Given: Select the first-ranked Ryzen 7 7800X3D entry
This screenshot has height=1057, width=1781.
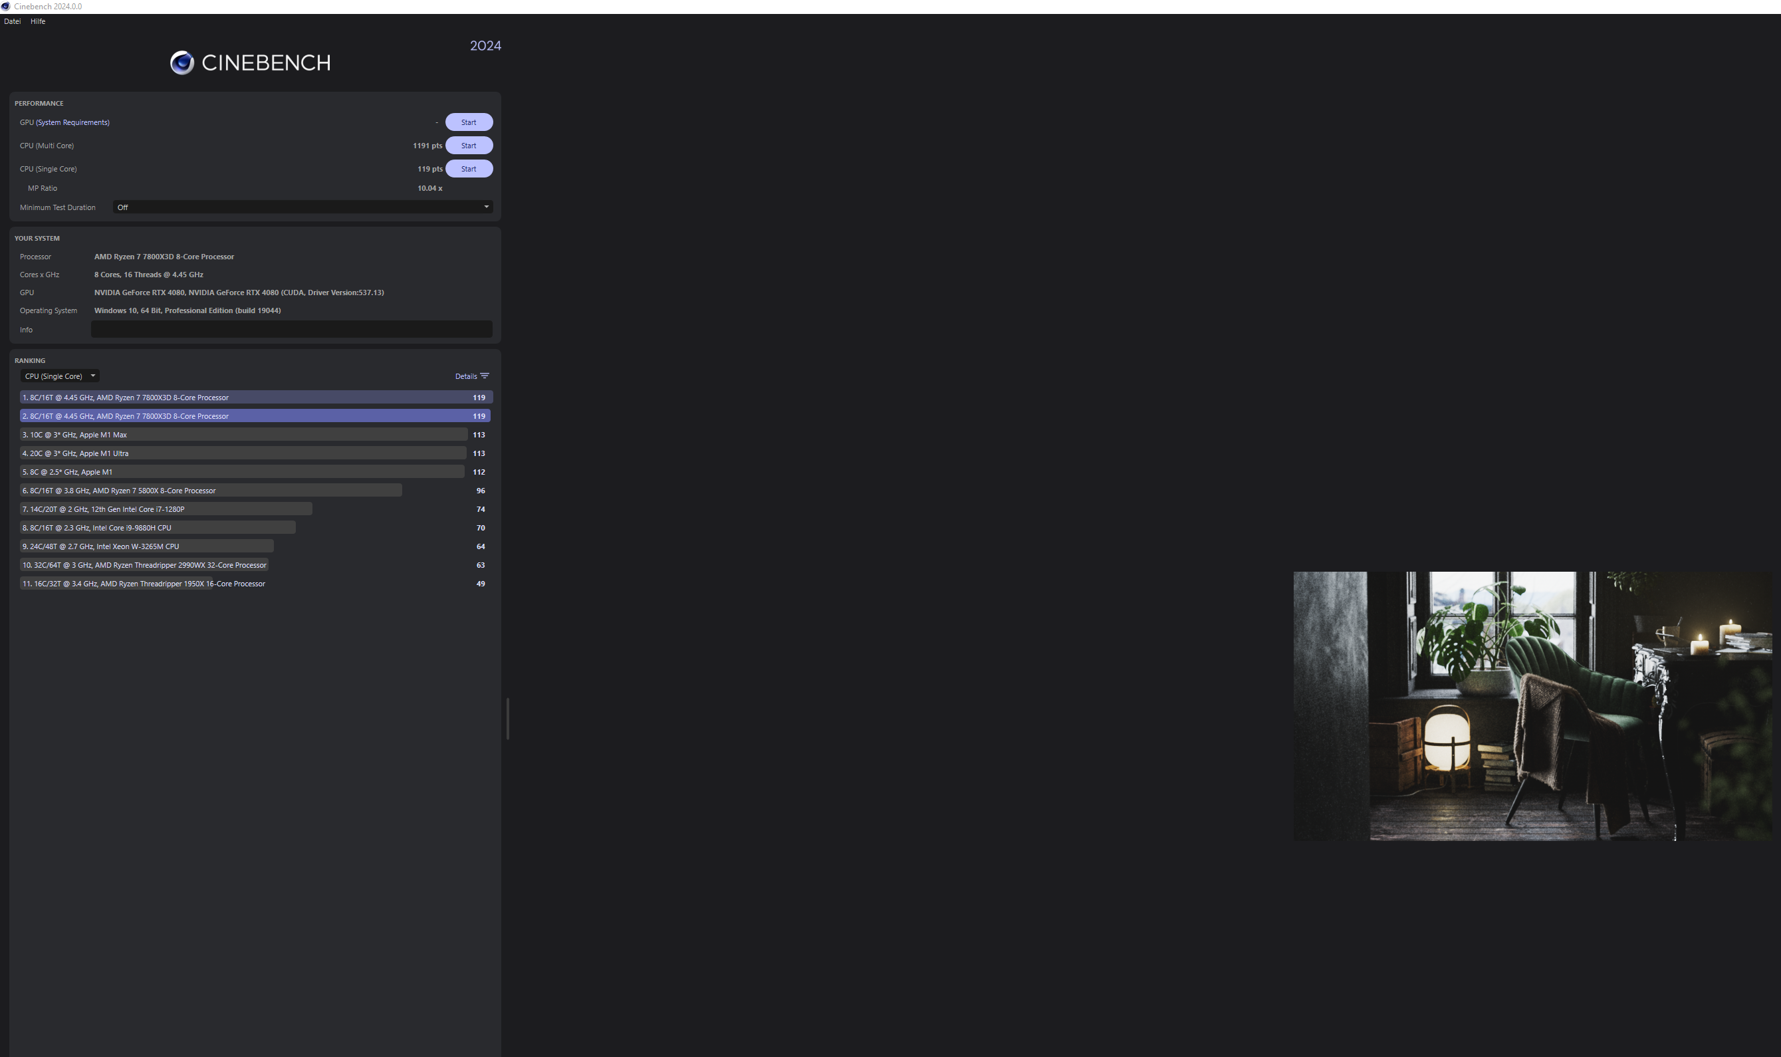Looking at the screenshot, I should click(x=255, y=398).
